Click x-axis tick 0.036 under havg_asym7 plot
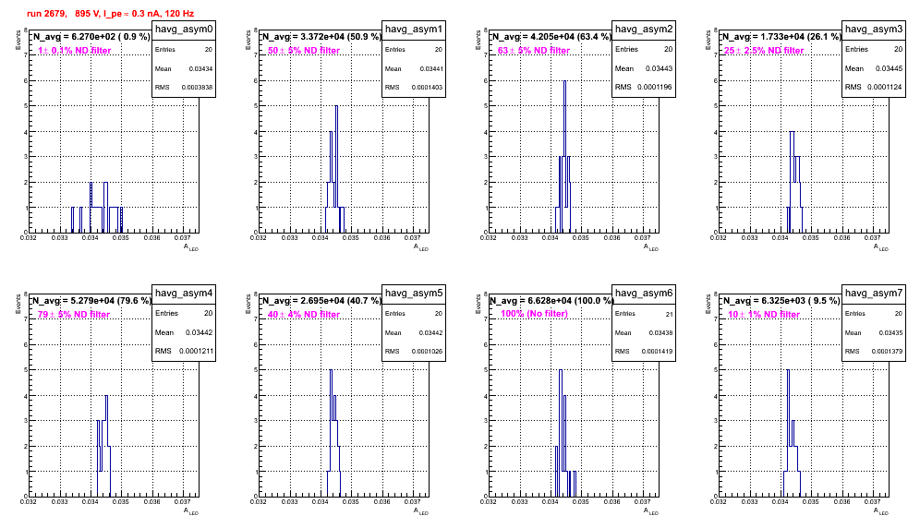The image size is (920, 528). coord(842,501)
